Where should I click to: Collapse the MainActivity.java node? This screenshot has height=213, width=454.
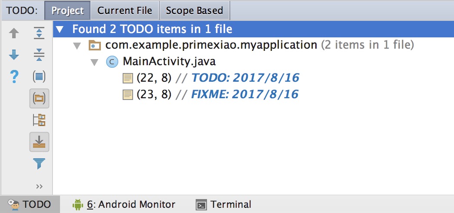[94, 62]
